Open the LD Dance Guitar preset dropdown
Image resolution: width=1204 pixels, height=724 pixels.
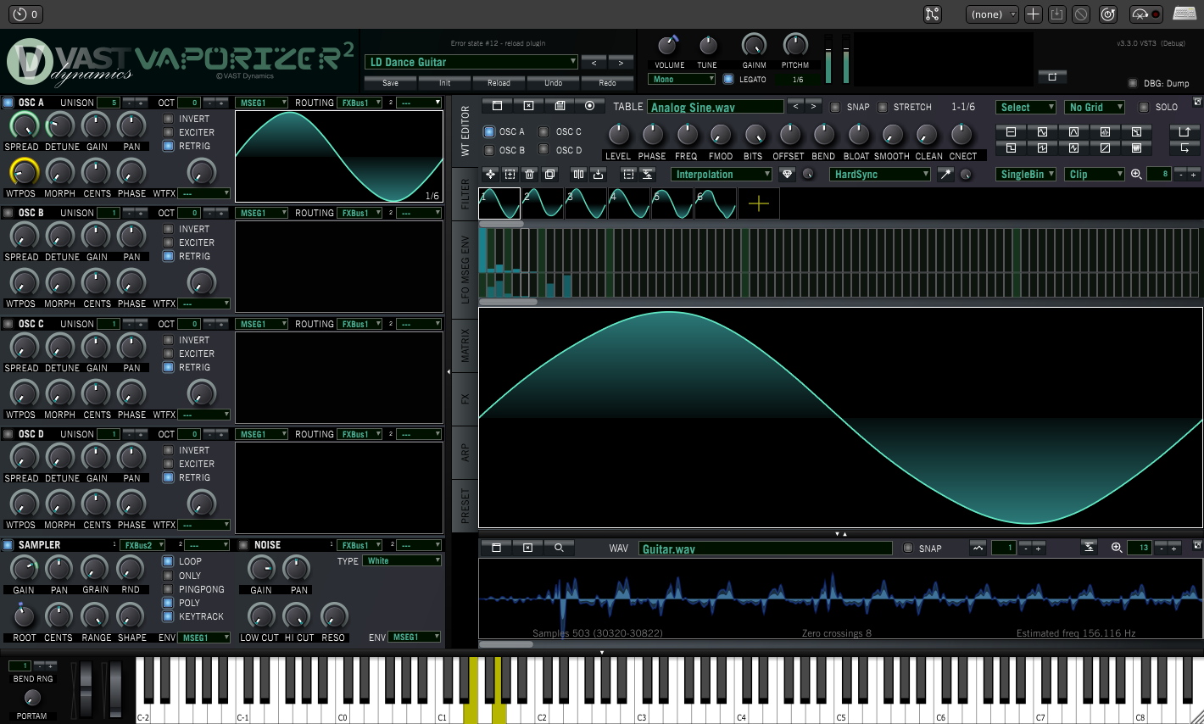pos(471,62)
